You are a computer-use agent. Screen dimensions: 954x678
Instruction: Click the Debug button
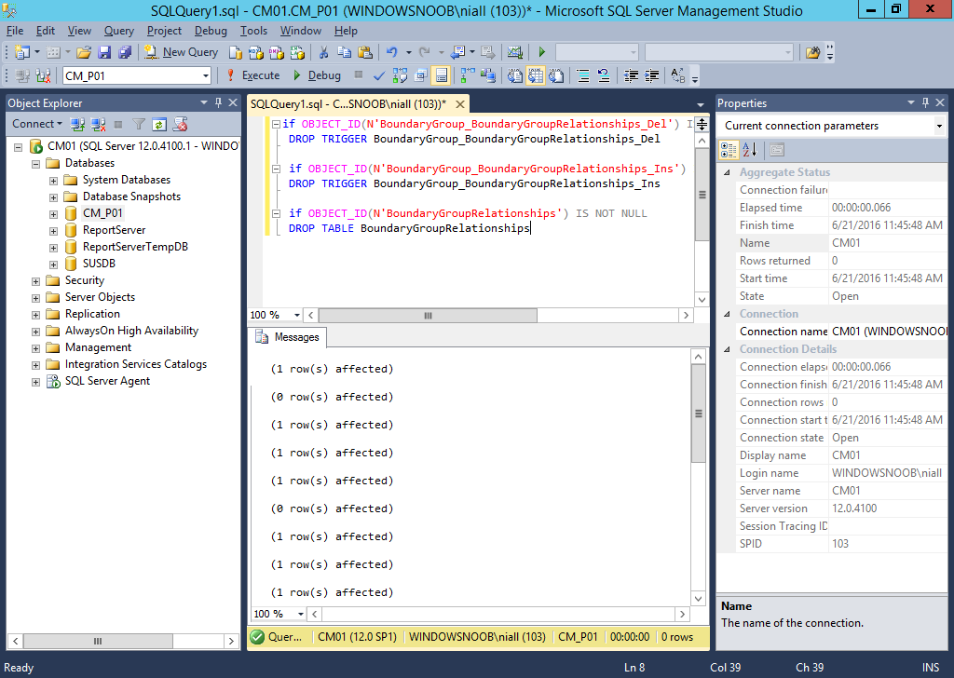tap(318, 76)
